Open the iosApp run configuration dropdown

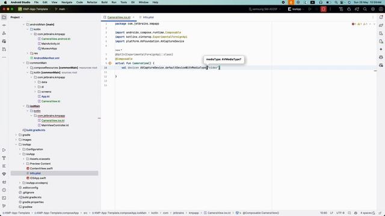pyautogui.click(x=296, y=9)
